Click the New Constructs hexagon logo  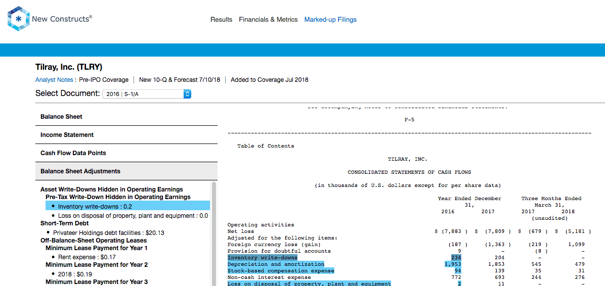tap(19, 19)
